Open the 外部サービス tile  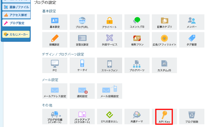[x=110, y=40]
